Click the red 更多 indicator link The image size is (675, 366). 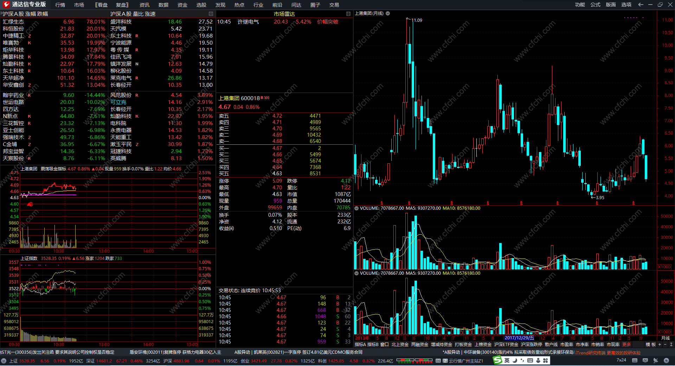coord(626,345)
